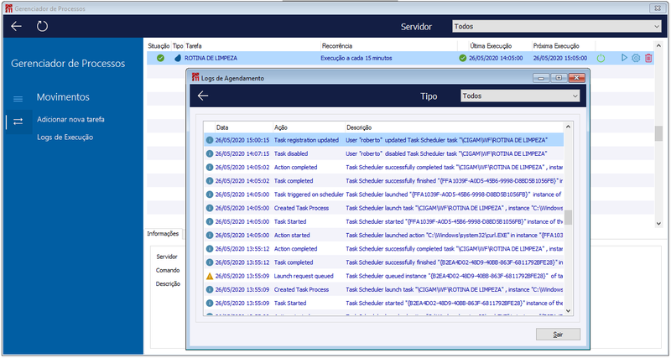Open the Tipo dropdown in logs window
Viewport: 671px width, 358px height.
coord(520,96)
